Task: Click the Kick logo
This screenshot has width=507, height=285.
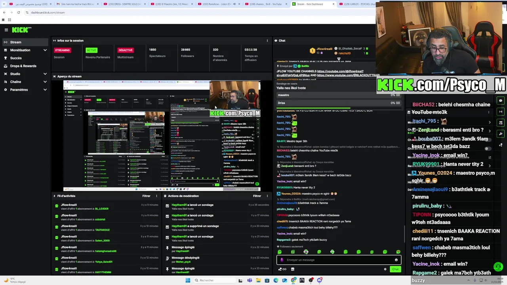Action: tap(21, 30)
